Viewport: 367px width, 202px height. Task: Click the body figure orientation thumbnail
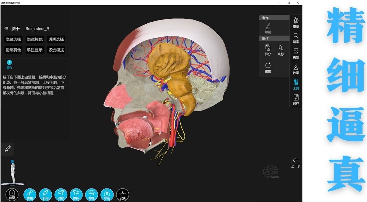(13, 173)
